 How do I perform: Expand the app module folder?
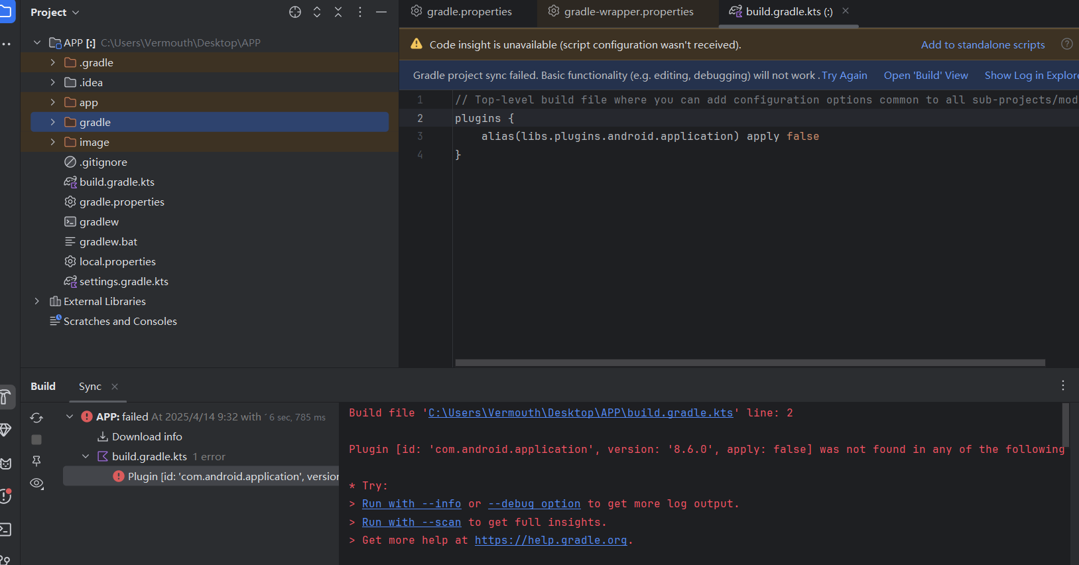click(x=53, y=102)
